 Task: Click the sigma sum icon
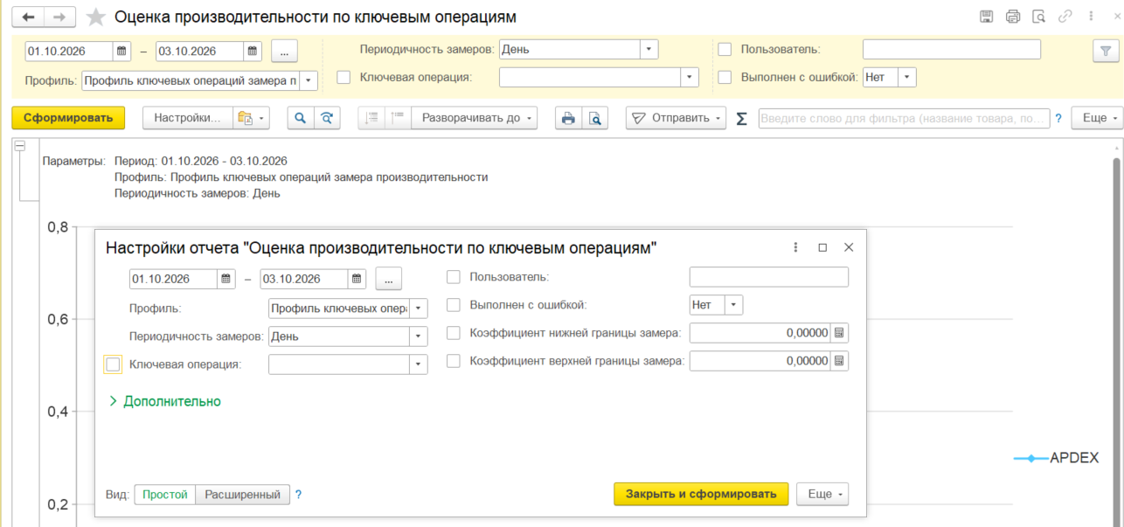(742, 118)
